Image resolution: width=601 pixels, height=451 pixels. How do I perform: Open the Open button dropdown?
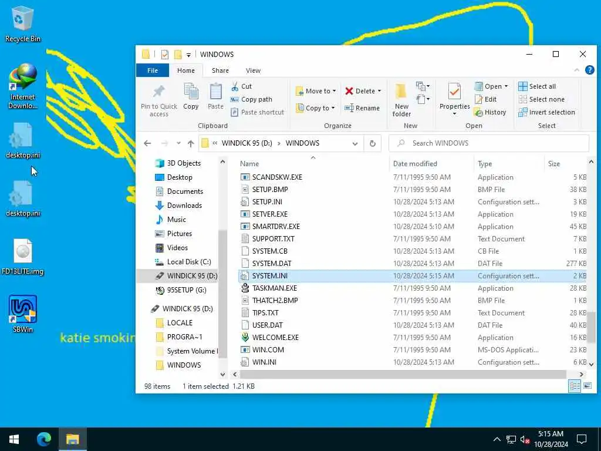[506, 86]
